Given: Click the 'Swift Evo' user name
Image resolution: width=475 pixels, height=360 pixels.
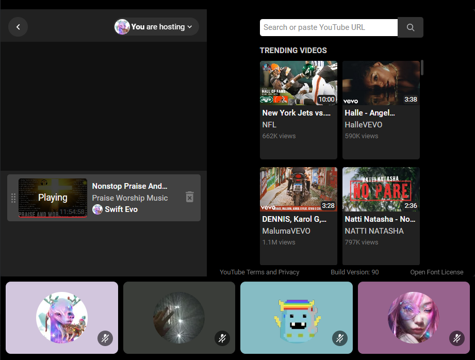Looking at the screenshot, I should 121,209.
